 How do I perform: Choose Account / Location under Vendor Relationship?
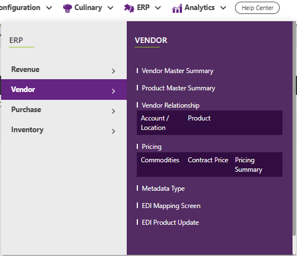tap(155, 123)
